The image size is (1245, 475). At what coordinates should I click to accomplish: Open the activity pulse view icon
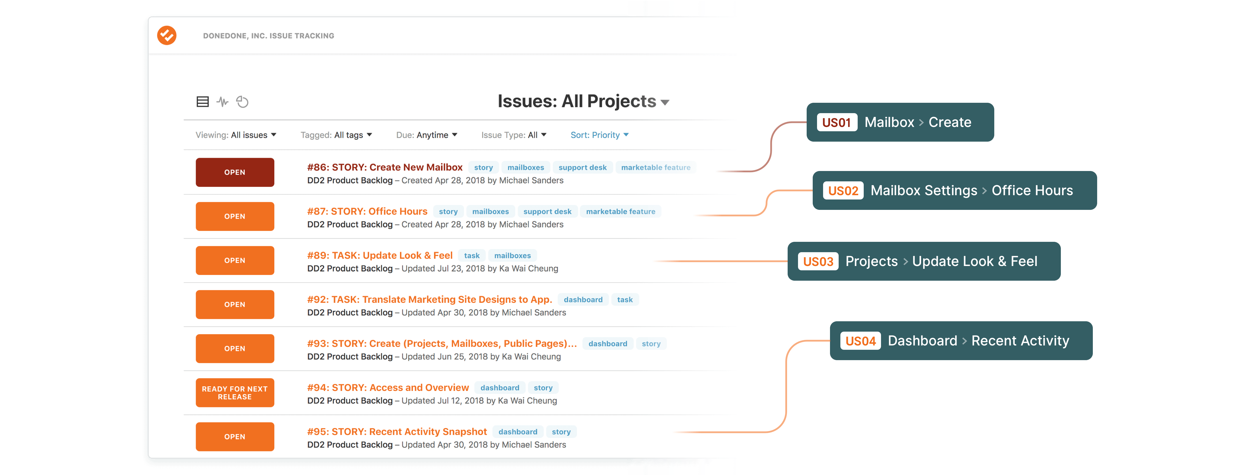pos(222,101)
